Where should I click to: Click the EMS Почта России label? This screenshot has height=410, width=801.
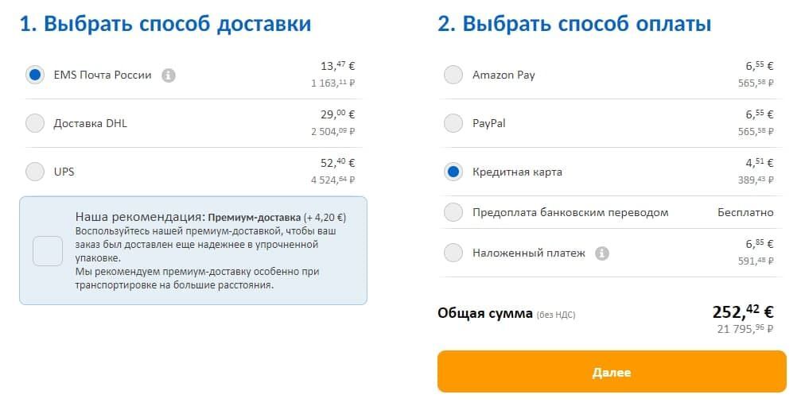click(x=102, y=75)
